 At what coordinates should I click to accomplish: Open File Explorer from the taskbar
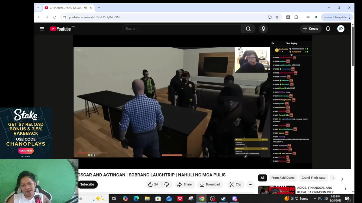pos(147,199)
